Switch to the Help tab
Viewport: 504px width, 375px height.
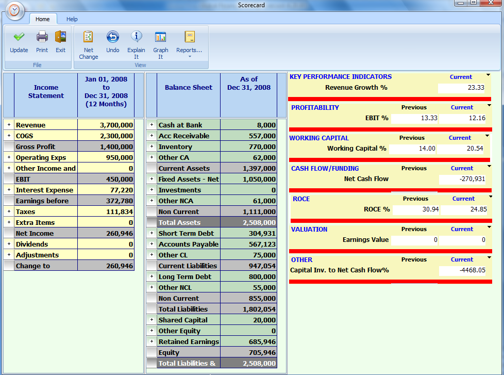pyautogui.click(x=72, y=19)
